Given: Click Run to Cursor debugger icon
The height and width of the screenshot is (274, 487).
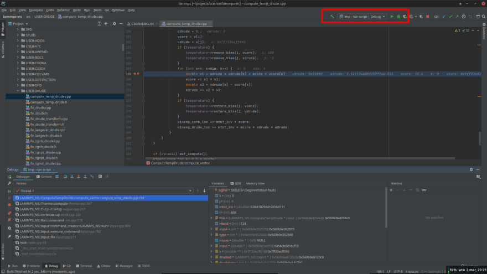Looking at the screenshot, I should (92, 177).
